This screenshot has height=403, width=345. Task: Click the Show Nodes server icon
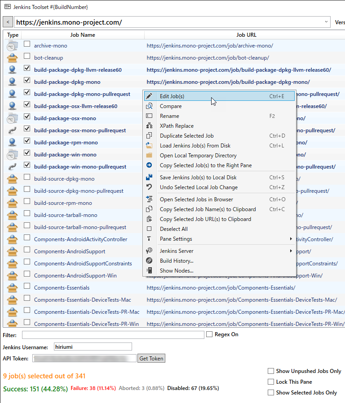(149, 270)
